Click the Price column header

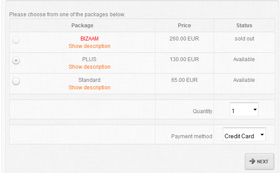pos(184,26)
